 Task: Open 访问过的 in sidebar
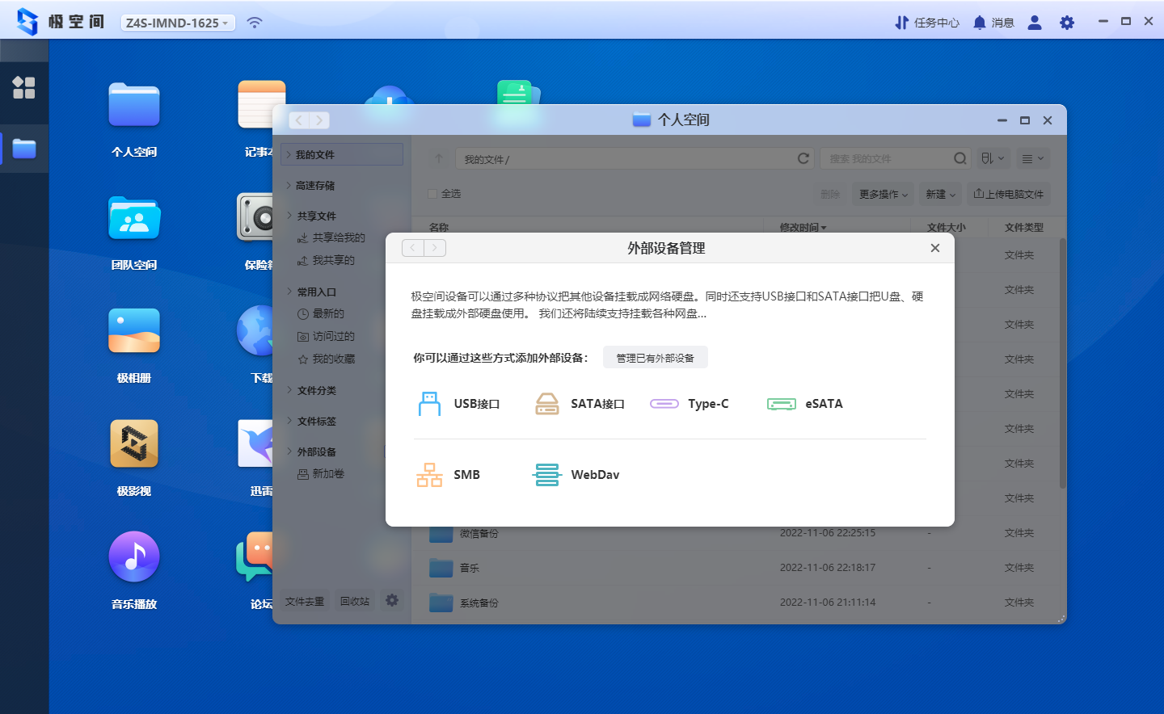tap(327, 336)
